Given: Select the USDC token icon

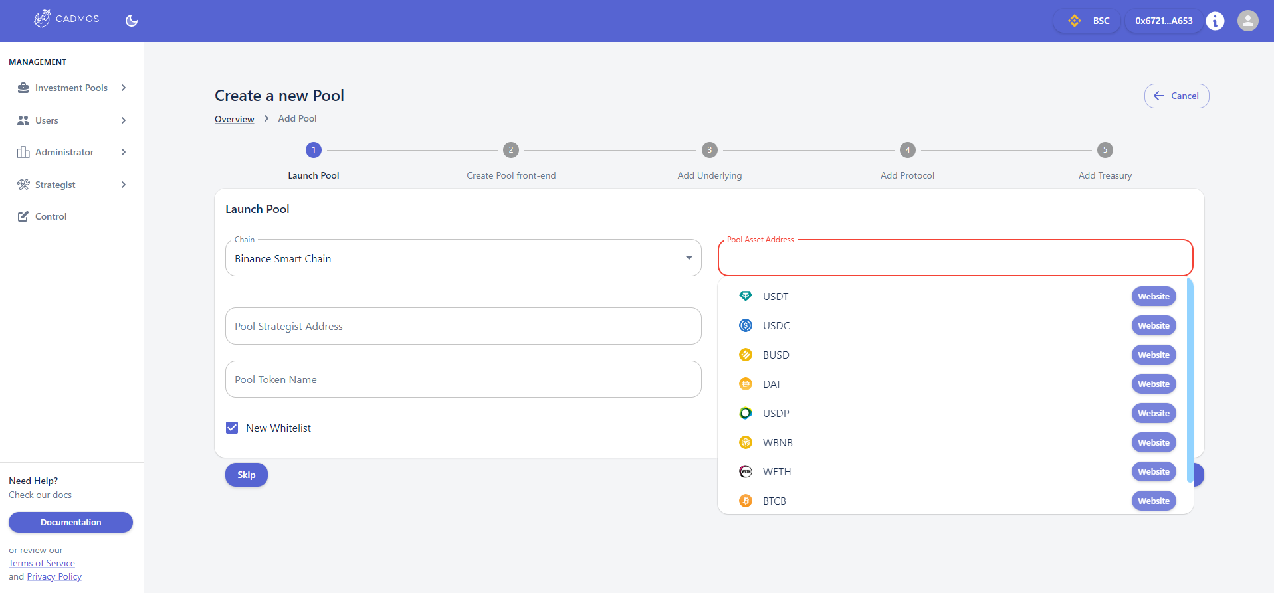Looking at the screenshot, I should 746,325.
